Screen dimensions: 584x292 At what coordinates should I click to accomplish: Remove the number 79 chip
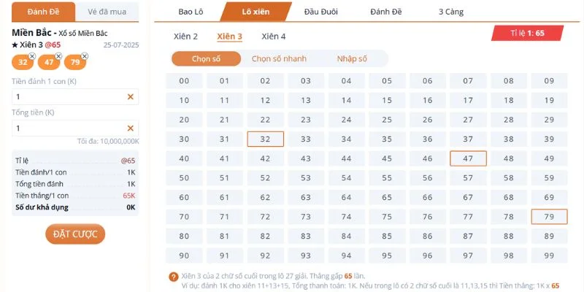pos(85,56)
